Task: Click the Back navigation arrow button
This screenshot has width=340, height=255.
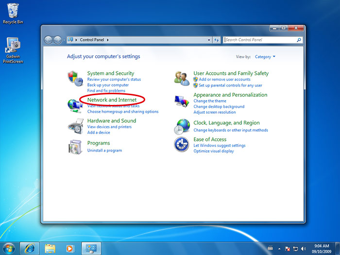Action: [48, 40]
